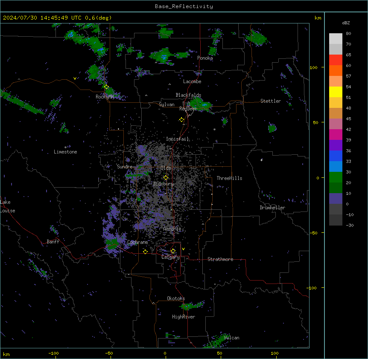This screenshot has height=359, width=368.
Task: Click the Limestone label
Action: (x=65, y=152)
